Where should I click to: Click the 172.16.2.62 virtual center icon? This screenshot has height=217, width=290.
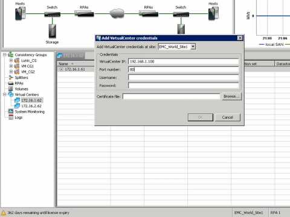18,105
